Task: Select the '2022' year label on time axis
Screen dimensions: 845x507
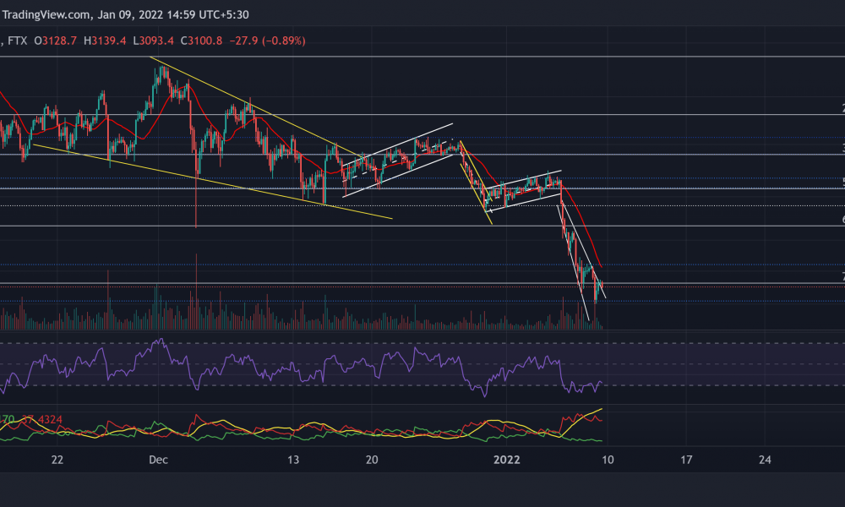Action: pos(507,460)
